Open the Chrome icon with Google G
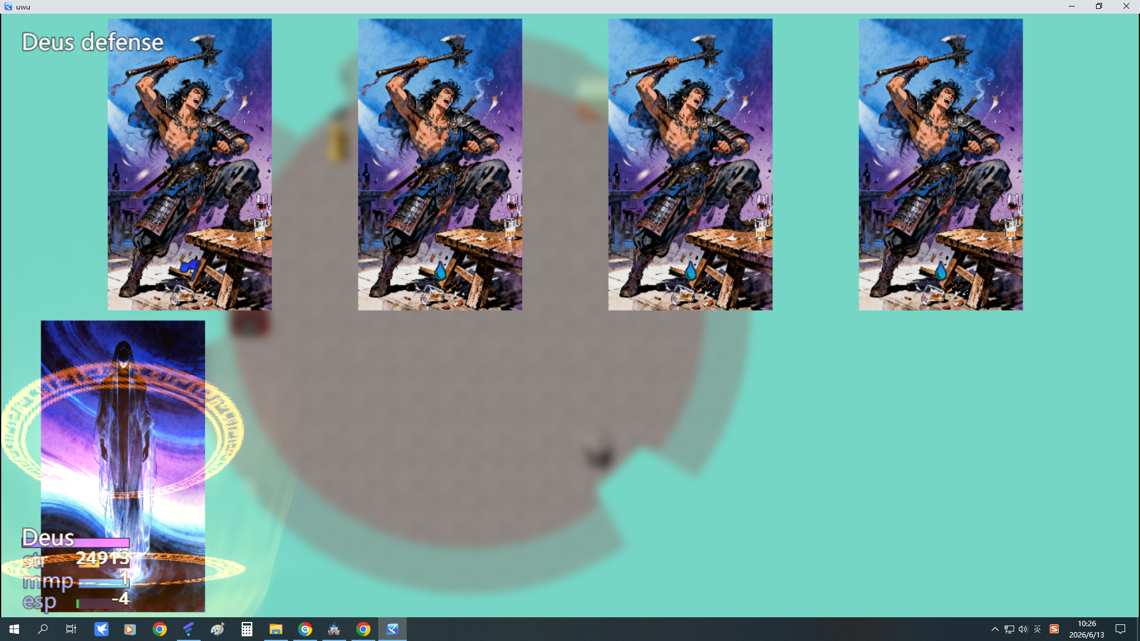Screen dimensions: 1140x641 305,629
